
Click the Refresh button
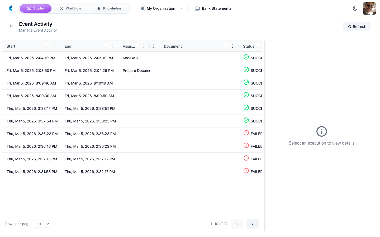(x=357, y=26)
